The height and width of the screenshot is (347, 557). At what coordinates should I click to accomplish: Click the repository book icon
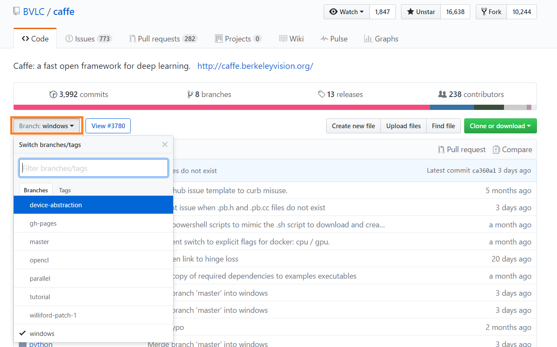point(16,12)
